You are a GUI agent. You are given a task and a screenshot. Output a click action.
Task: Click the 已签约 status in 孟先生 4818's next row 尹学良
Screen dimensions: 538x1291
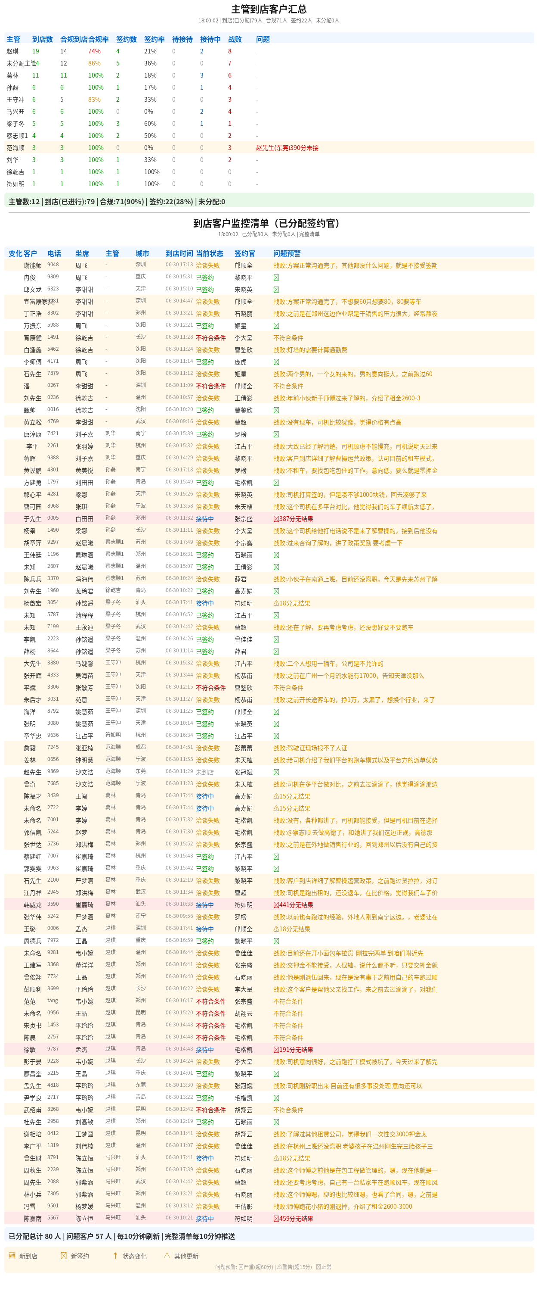click(205, 1098)
